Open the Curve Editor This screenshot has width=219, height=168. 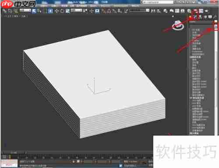pyautogui.click(x=177, y=11)
